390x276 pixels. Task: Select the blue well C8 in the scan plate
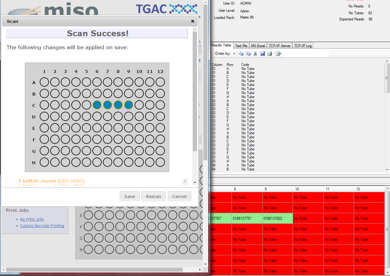[x=118, y=105]
